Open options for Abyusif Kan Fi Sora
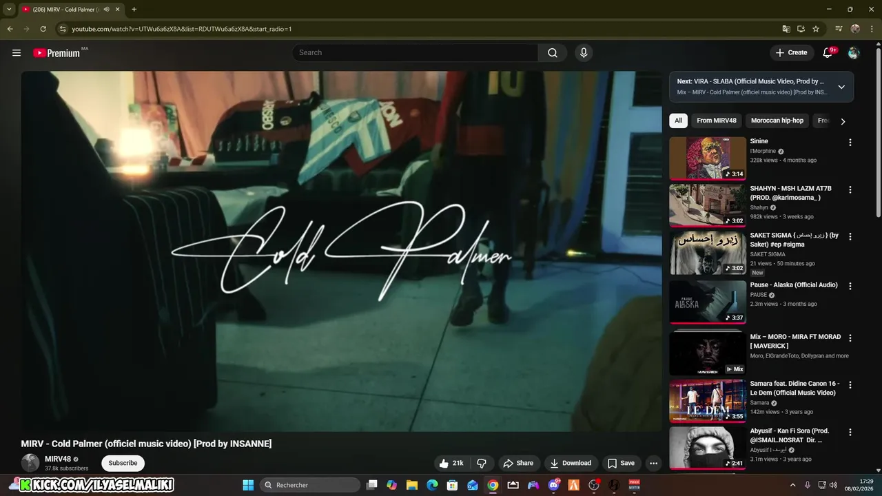Screen dimensions: 882x496 [x=850, y=432]
